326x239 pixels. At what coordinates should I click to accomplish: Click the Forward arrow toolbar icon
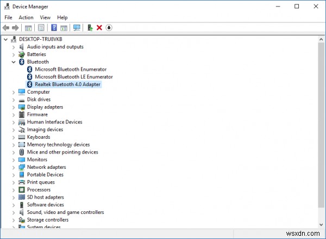(x=15, y=28)
